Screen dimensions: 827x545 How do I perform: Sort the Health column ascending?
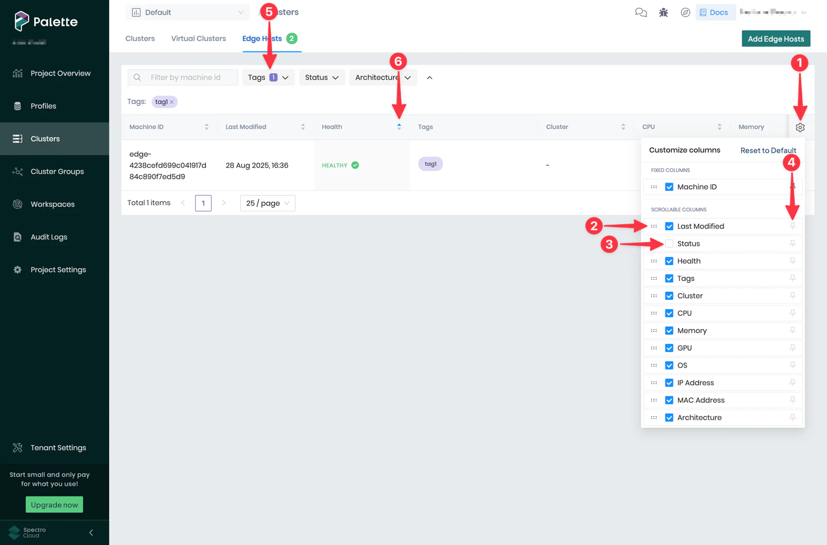tap(399, 124)
